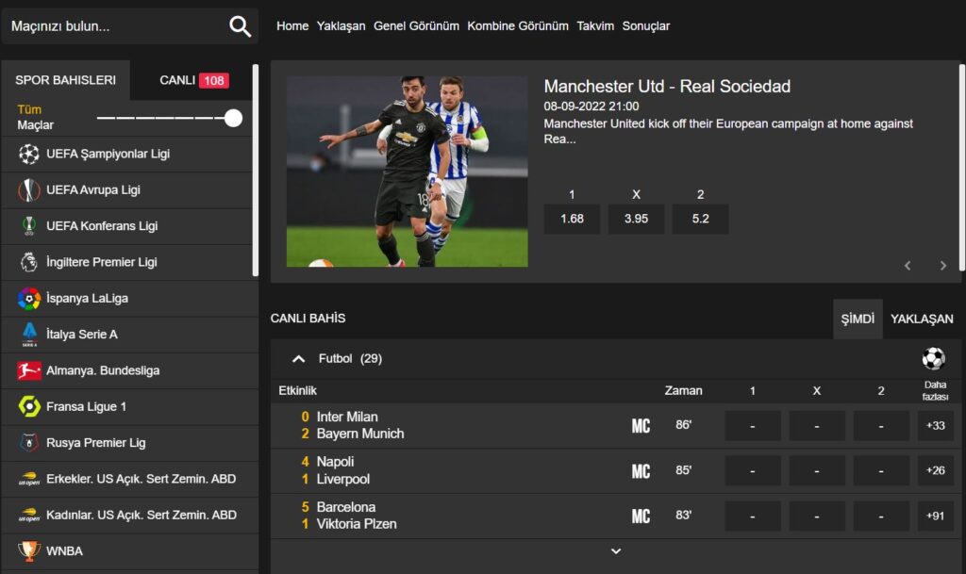Image resolution: width=966 pixels, height=574 pixels.
Task: Open the UEFA Şampiyonlar Ligi icon
Action: coord(29,154)
